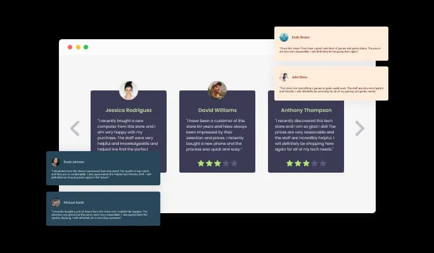Click the next testimonial right arrow
This screenshot has width=434, height=253.
click(360, 128)
